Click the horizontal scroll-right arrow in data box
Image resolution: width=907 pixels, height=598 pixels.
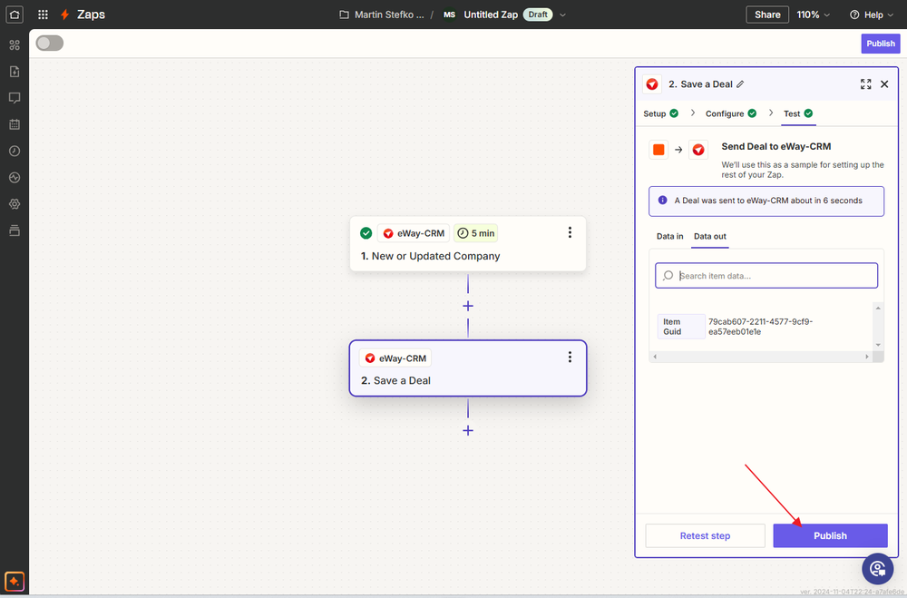click(x=866, y=357)
